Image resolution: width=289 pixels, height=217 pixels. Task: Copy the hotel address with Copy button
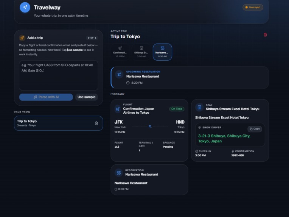click(255, 129)
